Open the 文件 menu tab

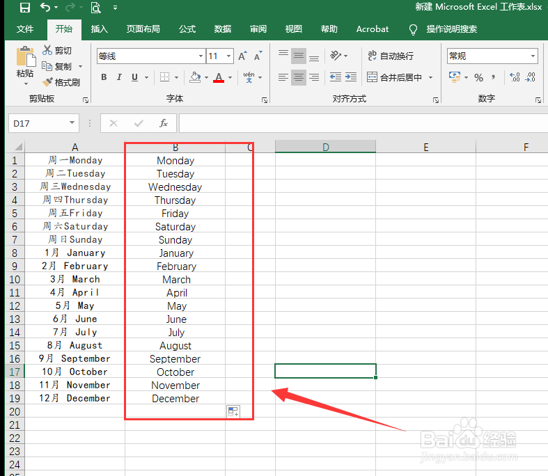(25, 29)
